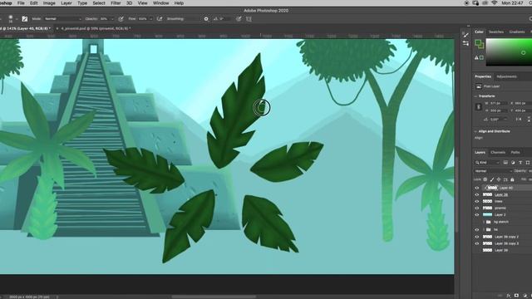532x299 pixels.
Task: Pick a shade in the green color field
Action: point(509,51)
